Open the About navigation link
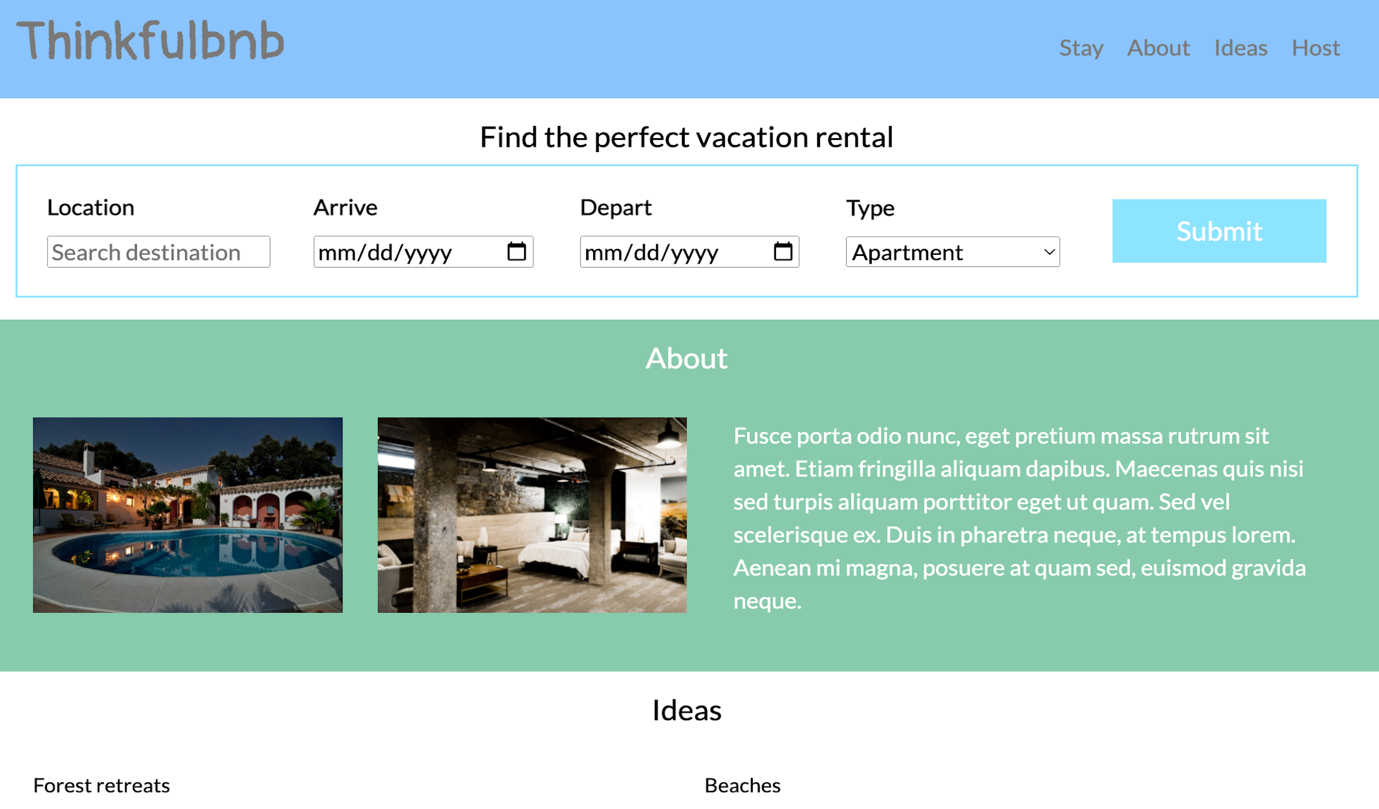Image resolution: width=1379 pixels, height=809 pixels. point(1158,48)
